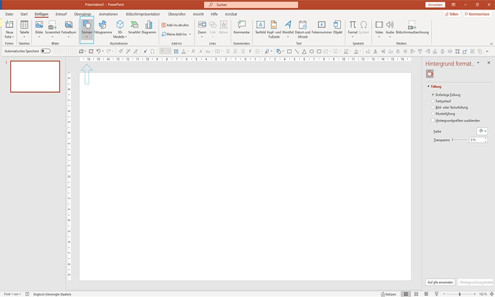The height and width of the screenshot is (297, 495).
Task: Insert Datum und Uhrzeit
Action: [302, 29]
